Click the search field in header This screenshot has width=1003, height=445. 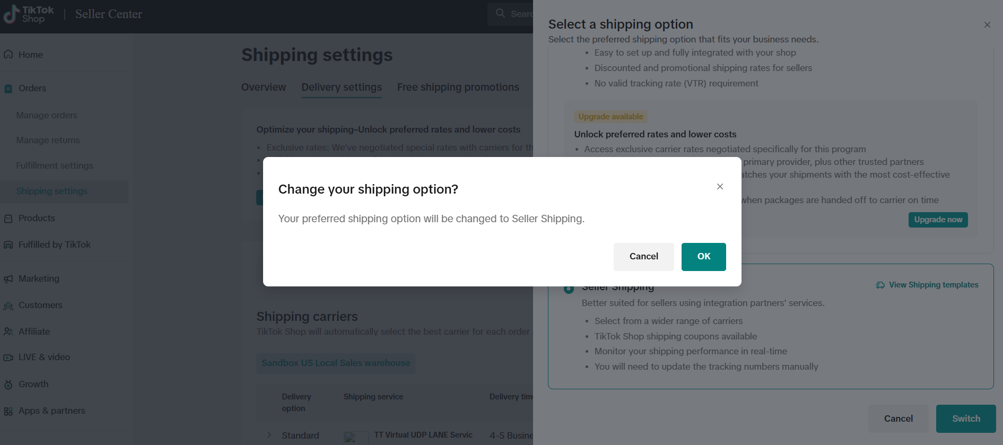511,14
